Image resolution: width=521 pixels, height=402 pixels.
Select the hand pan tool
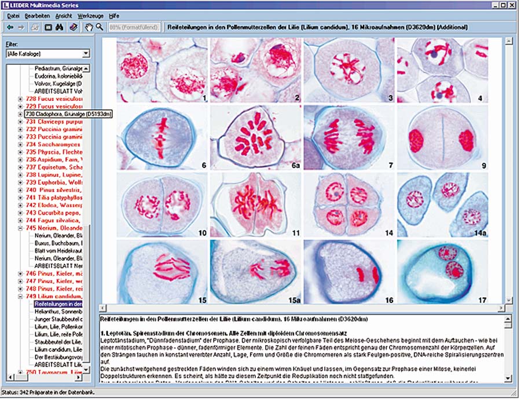[x=89, y=27]
